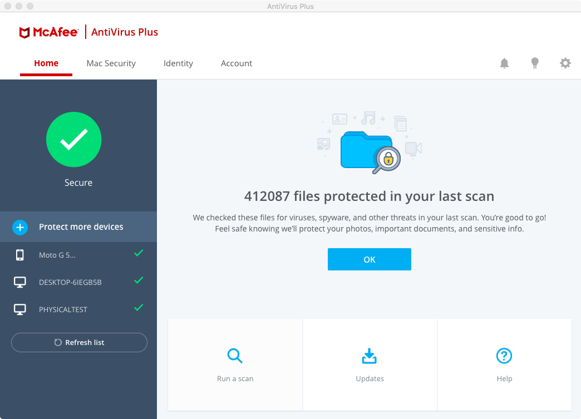
Task: Click the blue plus icon to add devices
Action: 20,227
